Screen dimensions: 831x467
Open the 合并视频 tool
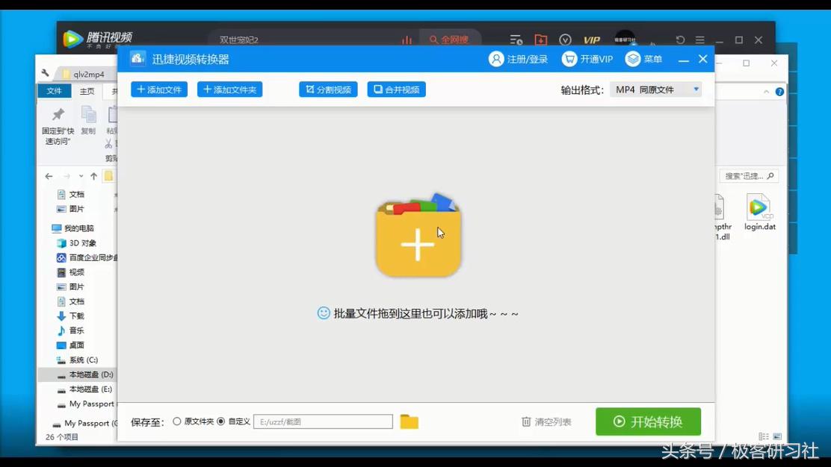click(x=396, y=90)
